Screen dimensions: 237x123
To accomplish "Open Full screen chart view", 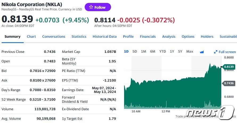I will click(225, 52).
